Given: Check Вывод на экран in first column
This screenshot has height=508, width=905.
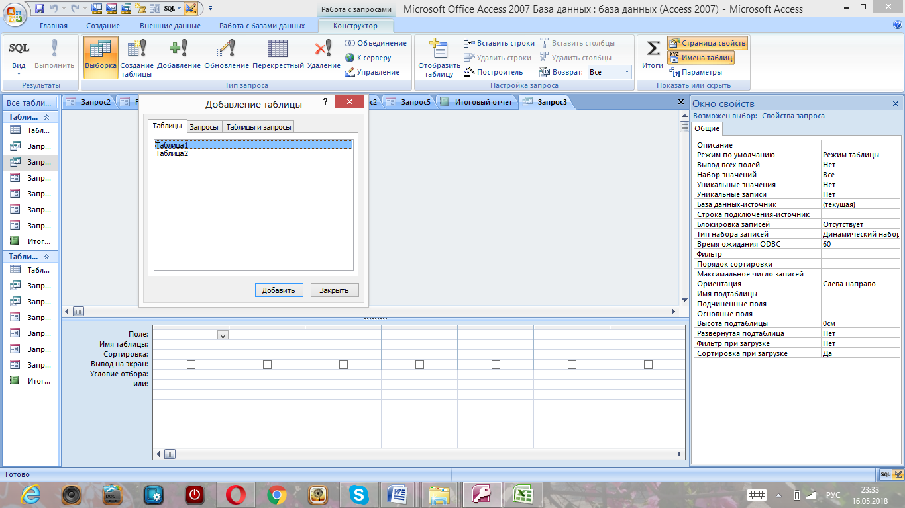Looking at the screenshot, I should tap(191, 364).
